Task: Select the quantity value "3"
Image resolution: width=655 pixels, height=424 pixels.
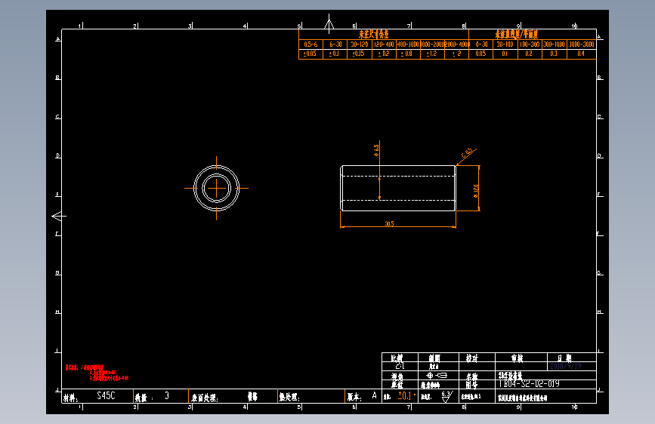Action: [167, 395]
